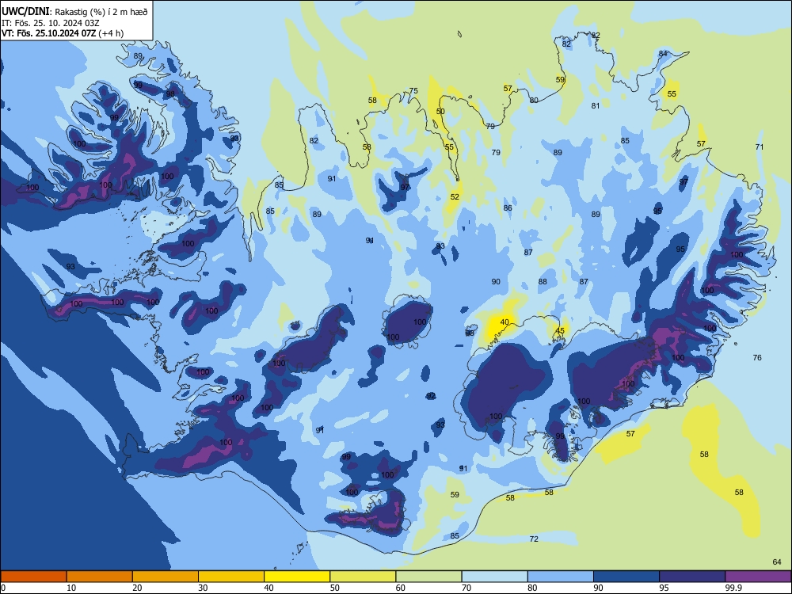The image size is (792, 594).
Task: Click the map value "40" on yellow area
Action: (505, 322)
